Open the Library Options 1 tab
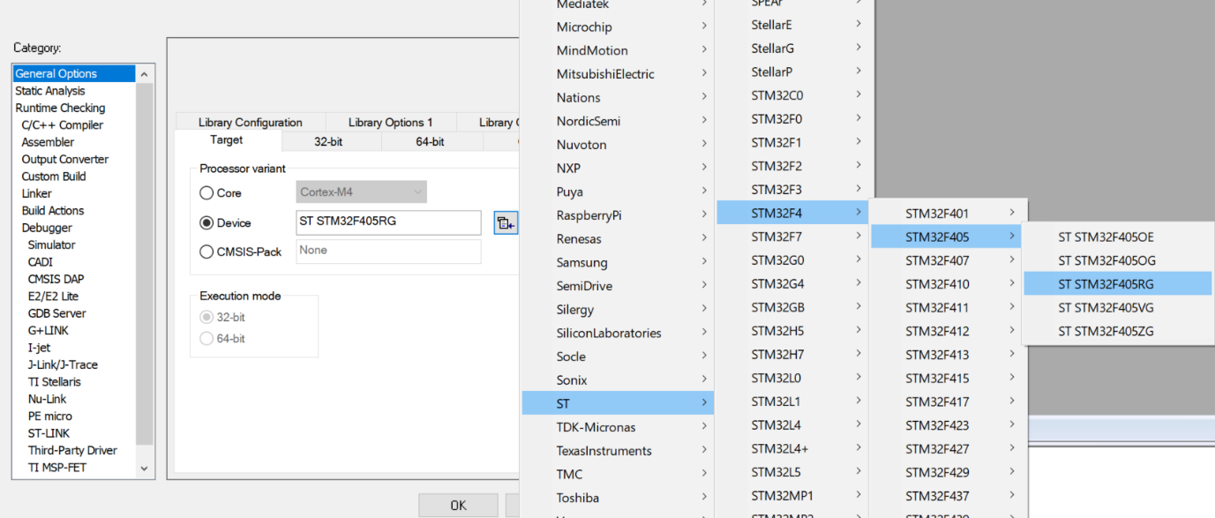This screenshot has width=1215, height=518. click(391, 123)
